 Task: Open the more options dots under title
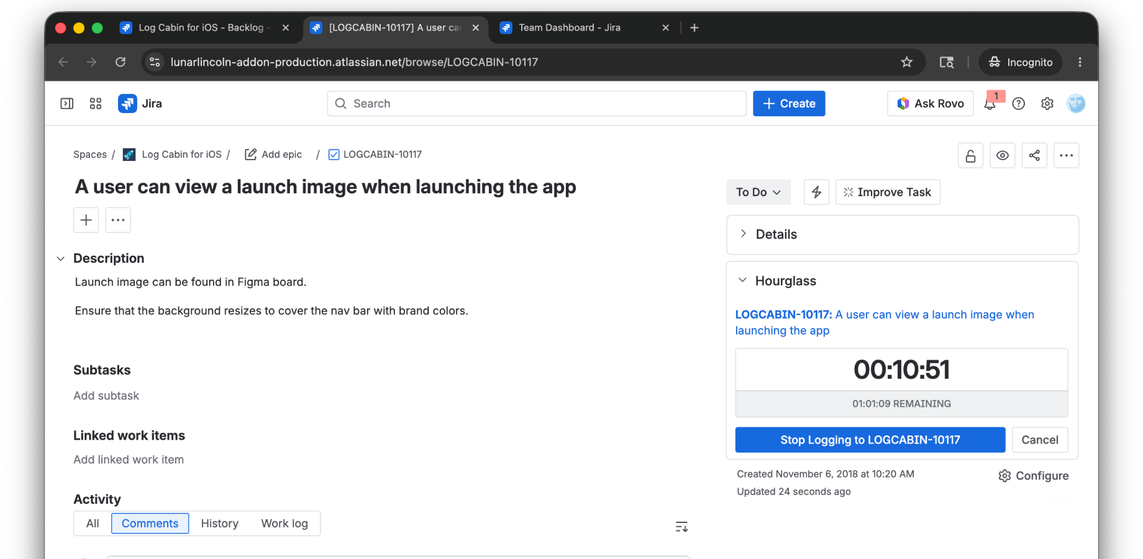(118, 220)
